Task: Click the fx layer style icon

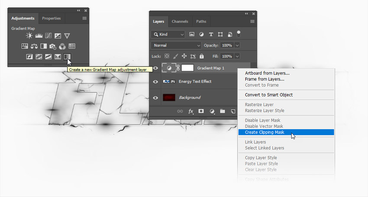Action: pos(191,111)
